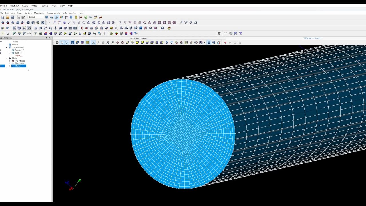The width and height of the screenshot is (366, 206).
Task: Click the red Start recording dot
Action: (x=225, y=43)
